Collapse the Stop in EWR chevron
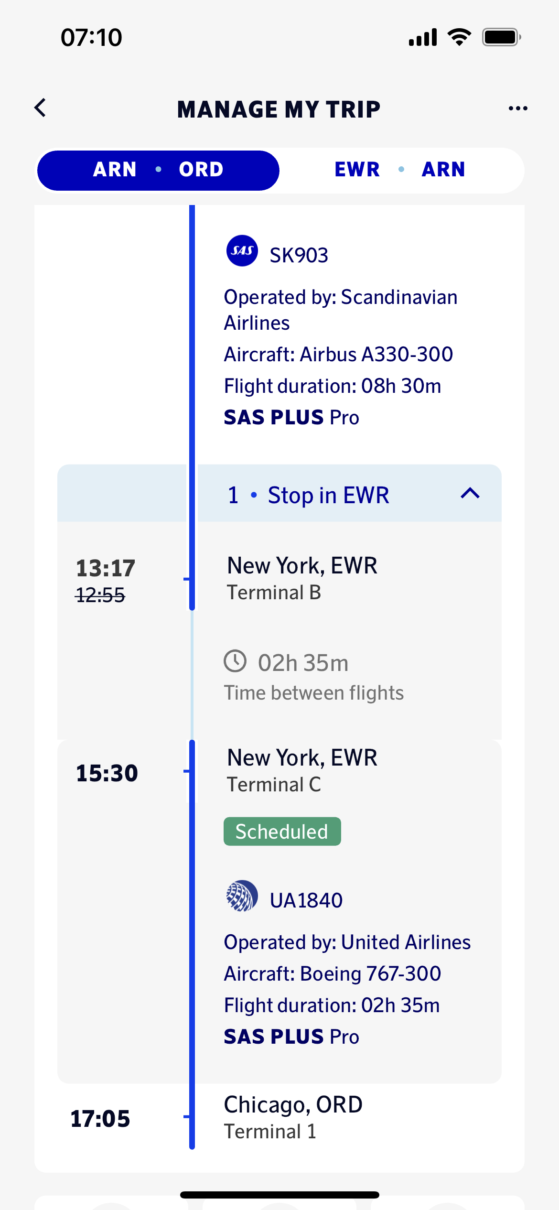Viewport: 559px width, 1210px height. pos(470,493)
